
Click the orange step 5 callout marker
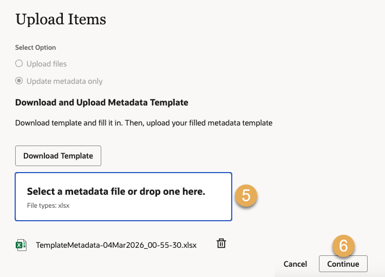coord(246,196)
